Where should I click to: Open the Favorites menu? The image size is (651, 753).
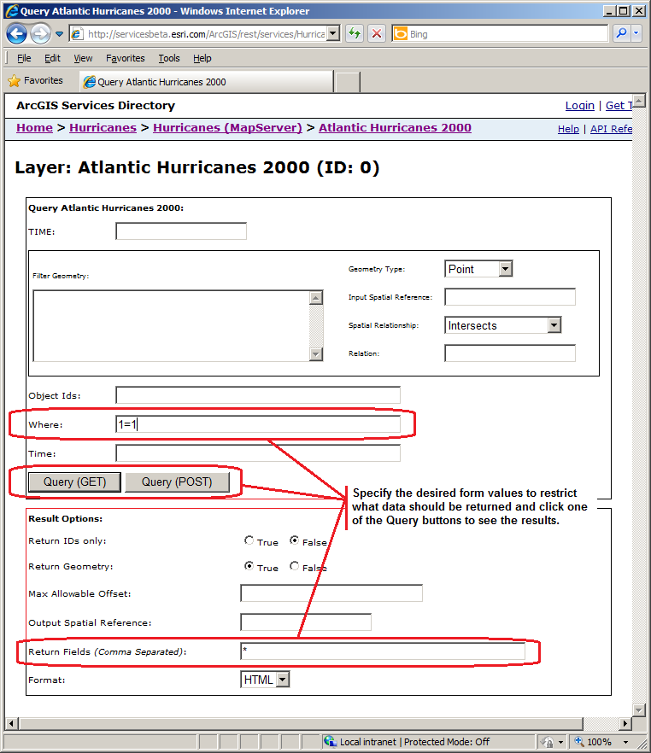pos(126,58)
